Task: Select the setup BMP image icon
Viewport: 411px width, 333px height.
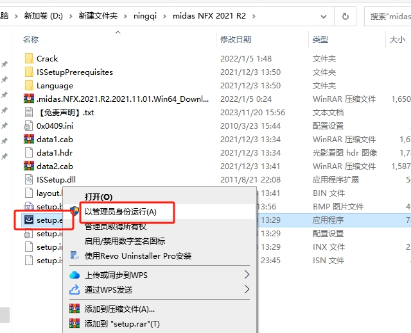Action: pyautogui.click(x=29, y=206)
